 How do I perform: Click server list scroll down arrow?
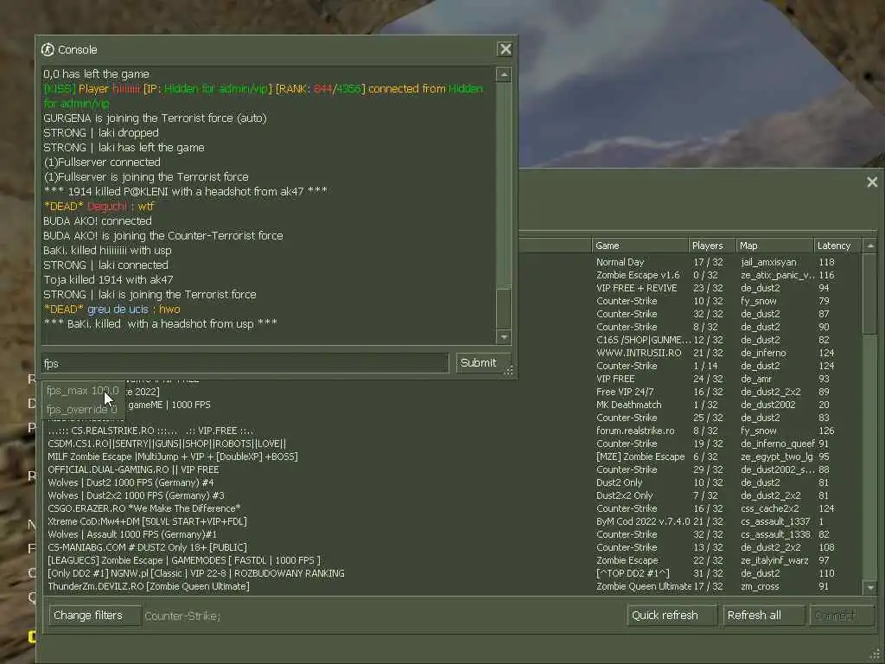coord(870,588)
